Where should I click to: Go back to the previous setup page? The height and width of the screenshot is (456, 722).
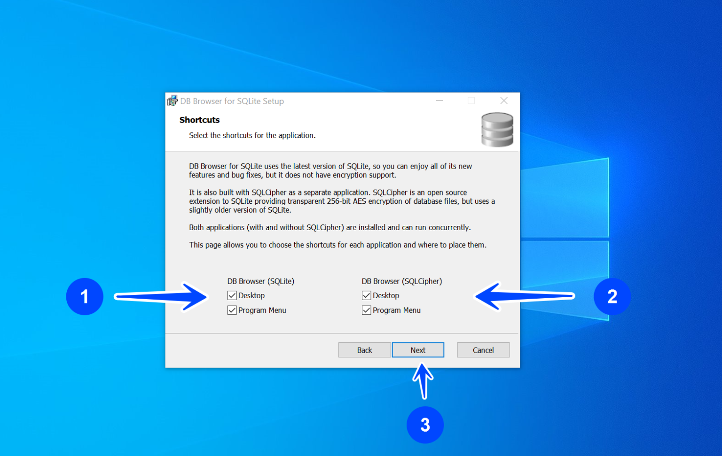(x=364, y=350)
